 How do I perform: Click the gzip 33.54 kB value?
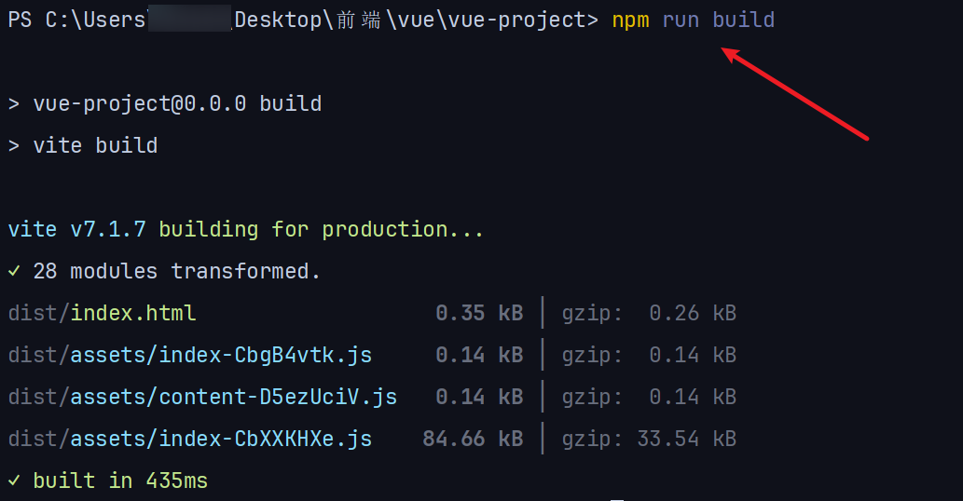tap(687, 439)
